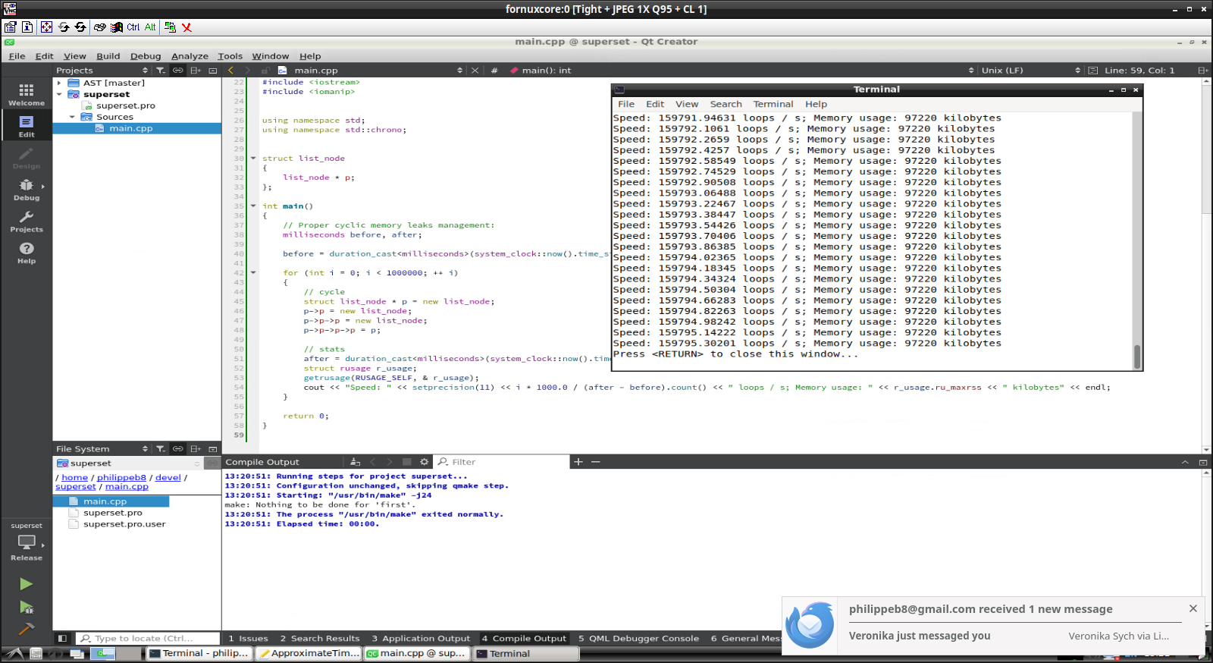Open the main.cpp open-documents dropdown
The image size is (1213, 663).
(x=370, y=71)
